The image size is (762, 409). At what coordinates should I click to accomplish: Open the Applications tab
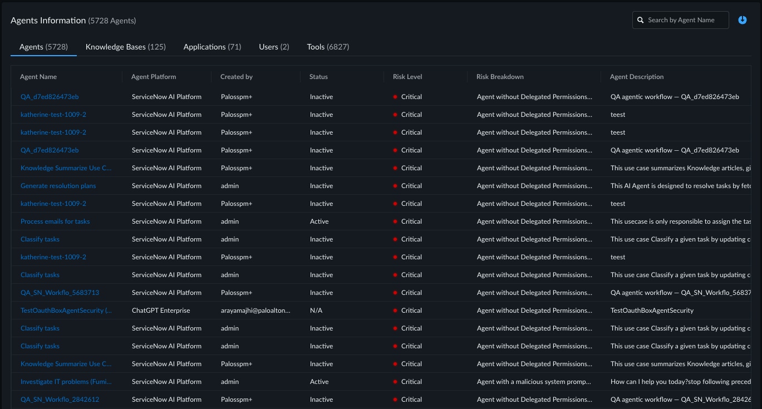[x=212, y=47]
